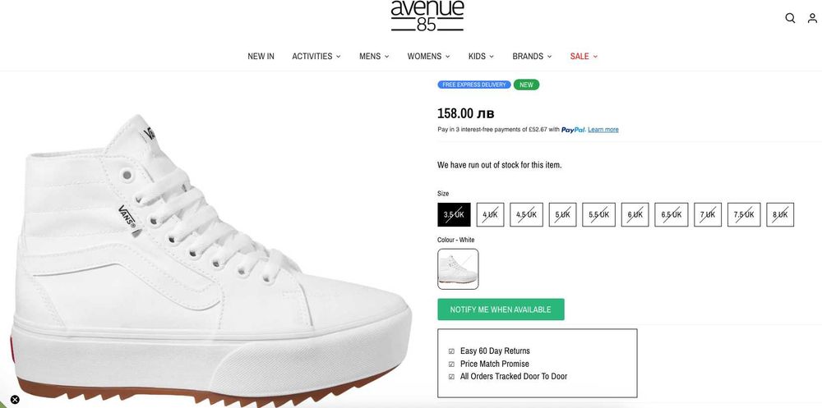Go to the New In page
Screen dimensions: 822x408
pyautogui.click(x=261, y=57)
